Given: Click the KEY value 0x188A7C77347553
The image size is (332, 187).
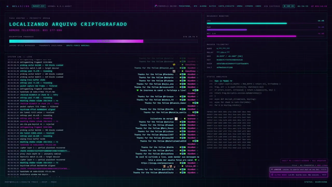Looking at the screenshot, I should [230, 60].
